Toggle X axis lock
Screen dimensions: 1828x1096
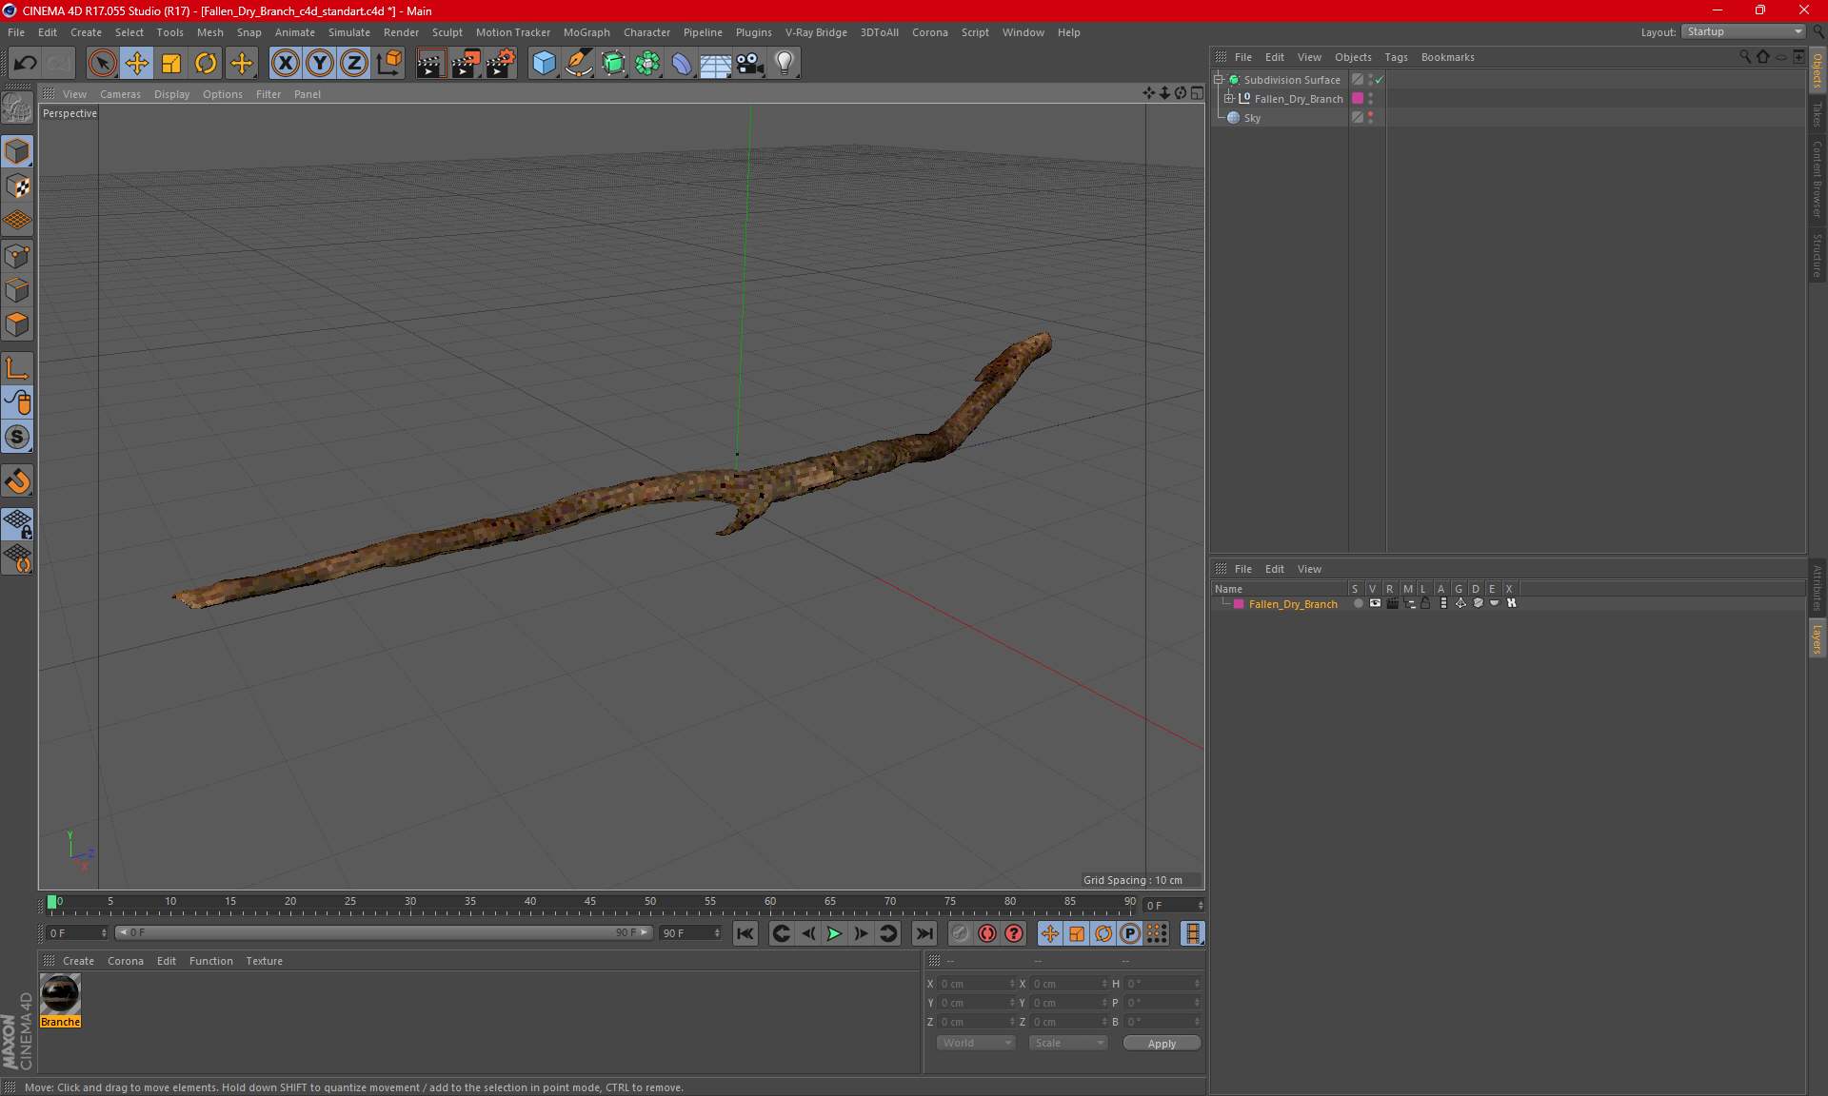pyautogui.click(x=285, y=64)
